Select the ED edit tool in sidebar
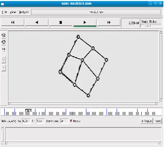The image size is (164, 147). (4, 49)
